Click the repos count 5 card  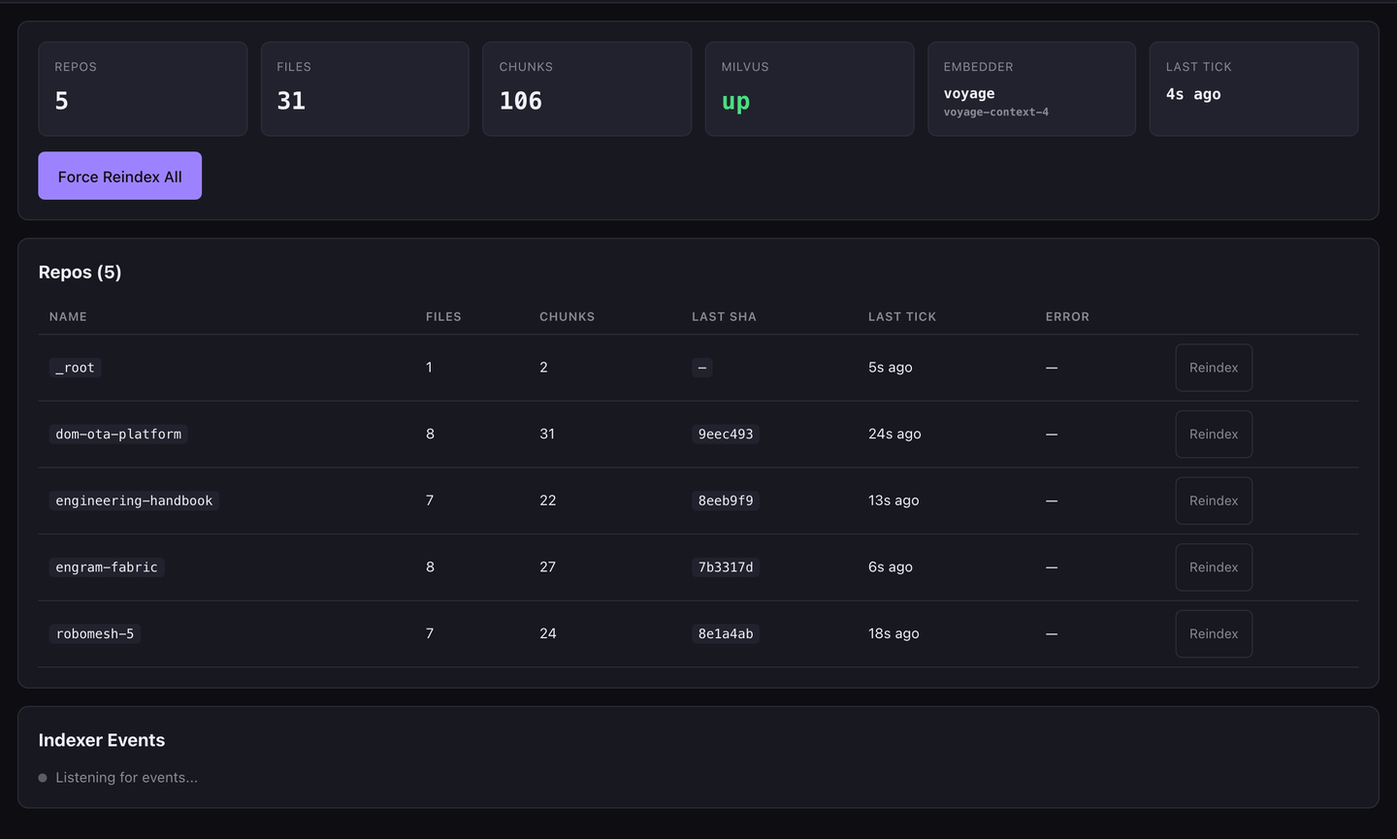pyautogui.click(x=143, y=88)
